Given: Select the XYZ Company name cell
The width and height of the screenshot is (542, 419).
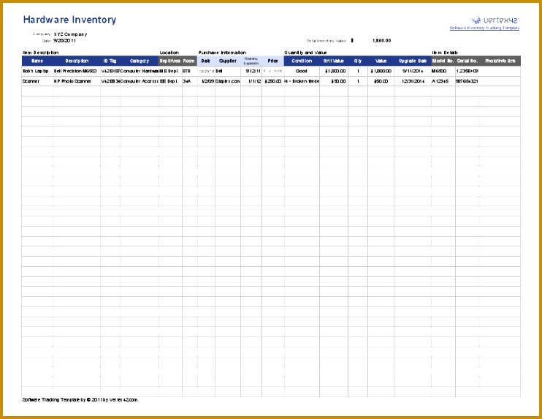Looking at the screenshot, I should tap(71, 34).
